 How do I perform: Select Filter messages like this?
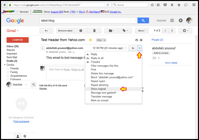[x=114, y=66]
